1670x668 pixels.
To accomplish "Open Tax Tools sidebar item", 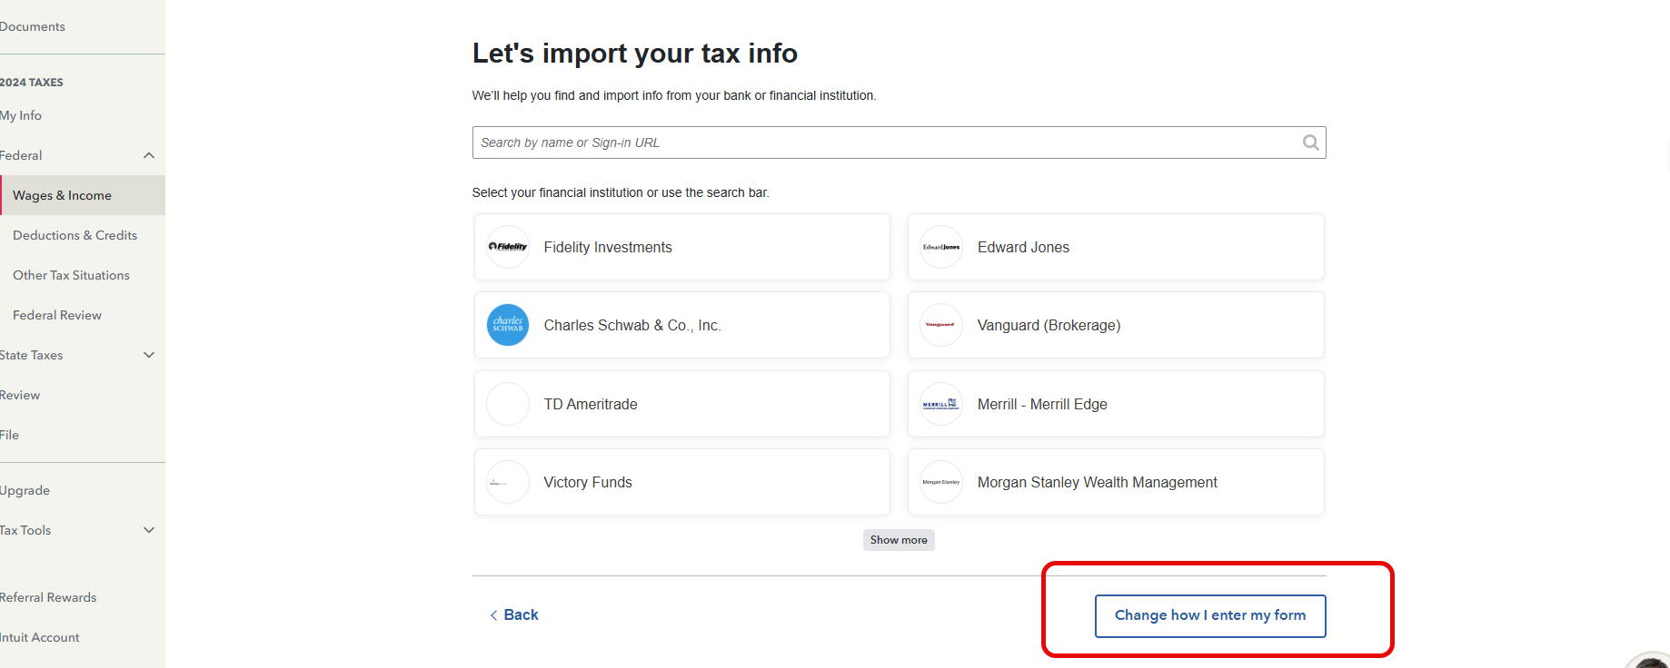I will [x=25, y=530].
